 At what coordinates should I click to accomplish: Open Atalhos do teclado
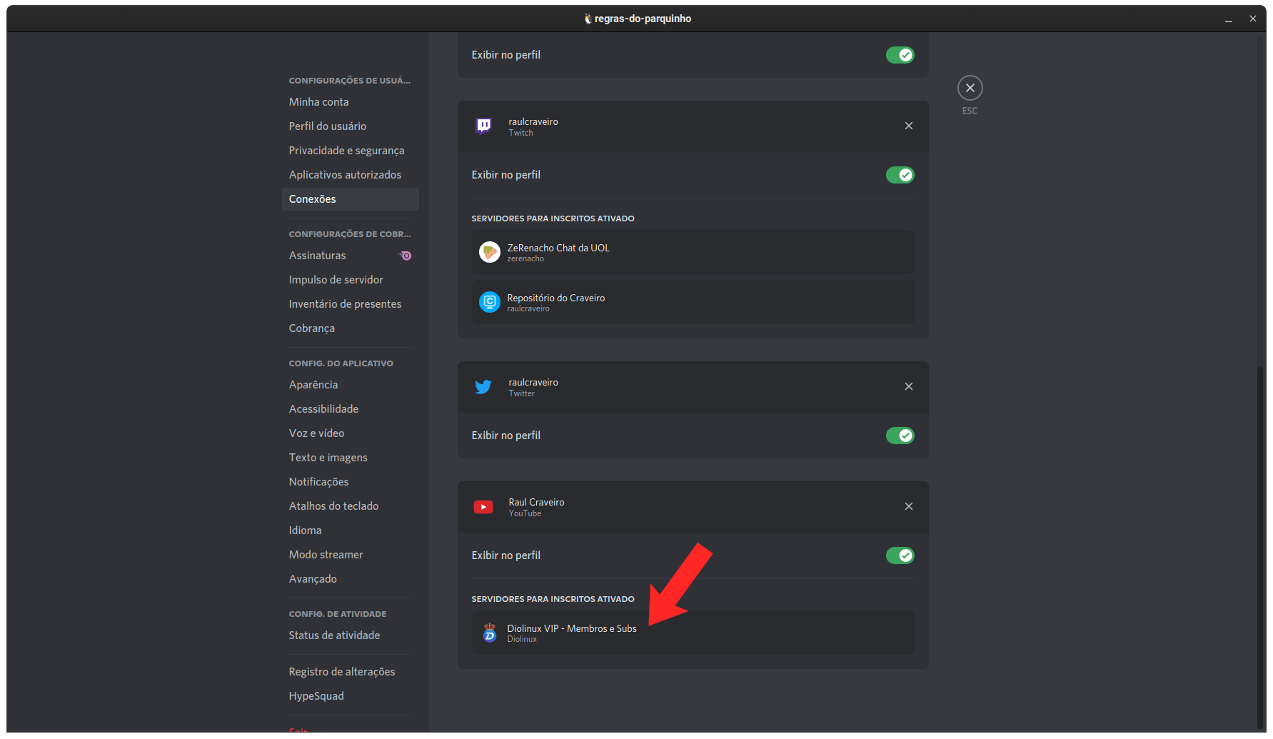coord(350,506)
